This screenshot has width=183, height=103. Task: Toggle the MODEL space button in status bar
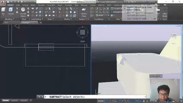pyautogui.click(x=101, y=101)
